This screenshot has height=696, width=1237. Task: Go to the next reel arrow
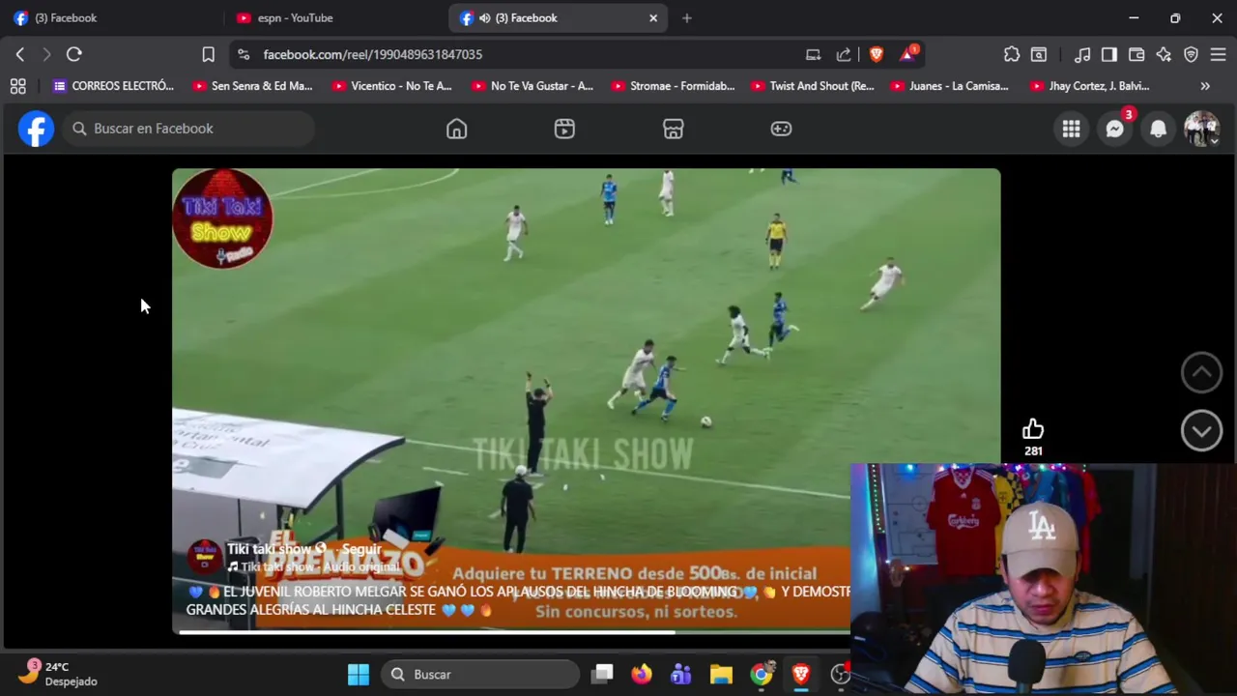click(x=1201, y=431)
